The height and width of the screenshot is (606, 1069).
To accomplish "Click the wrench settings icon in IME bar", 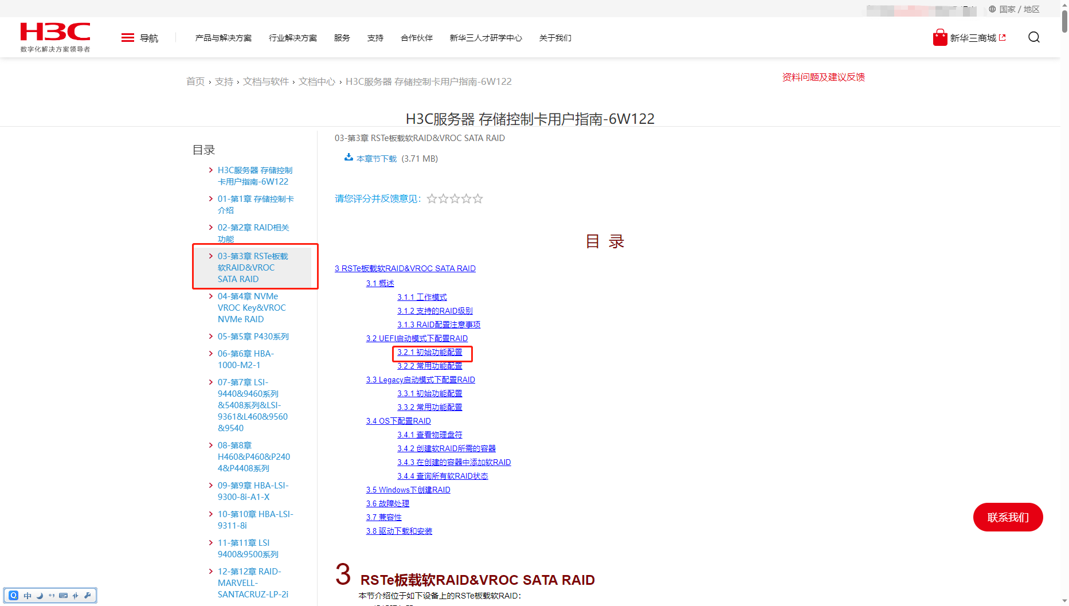I will click(88, 596).
